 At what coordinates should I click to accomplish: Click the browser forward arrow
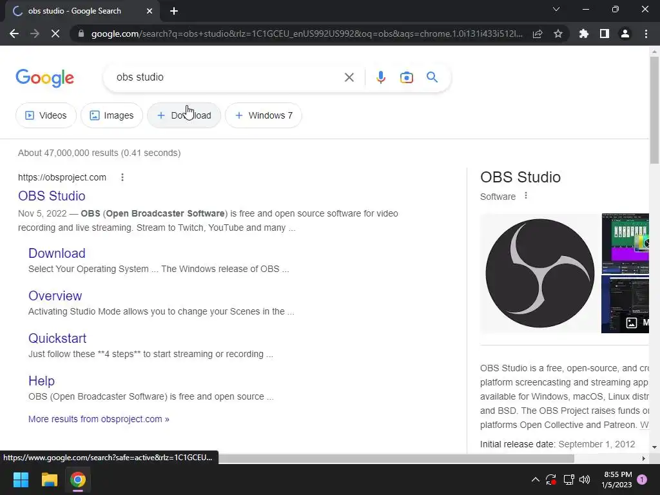click(x=35, y=34)
